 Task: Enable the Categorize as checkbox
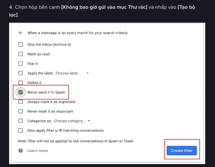coord(21,121)
